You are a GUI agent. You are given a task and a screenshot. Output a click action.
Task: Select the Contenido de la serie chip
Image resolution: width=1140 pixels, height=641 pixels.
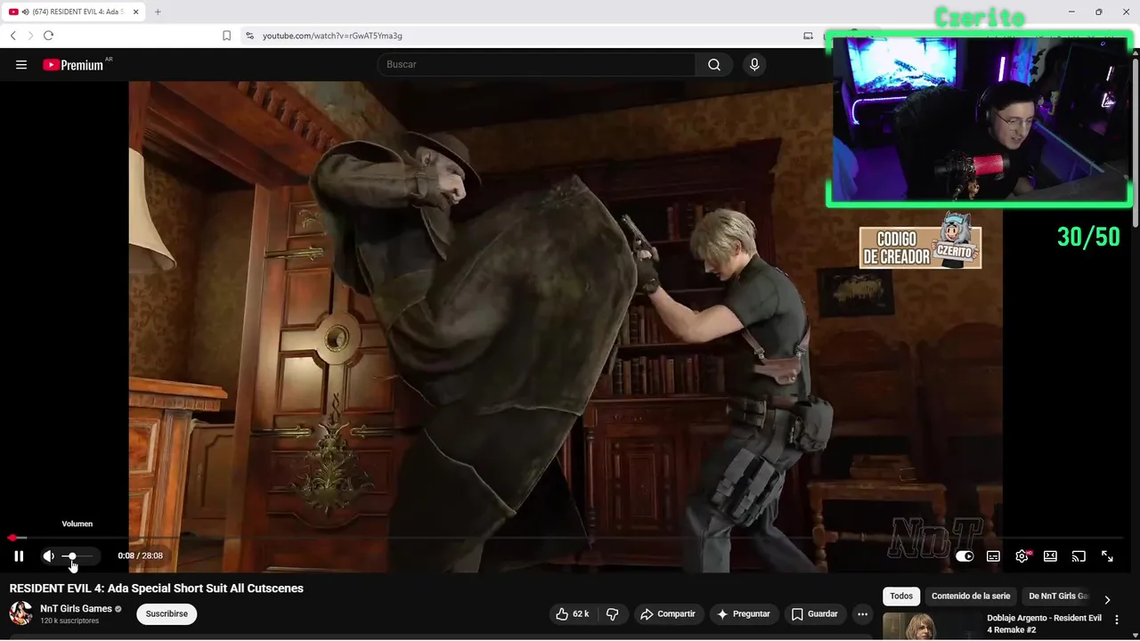click(971, 596)
